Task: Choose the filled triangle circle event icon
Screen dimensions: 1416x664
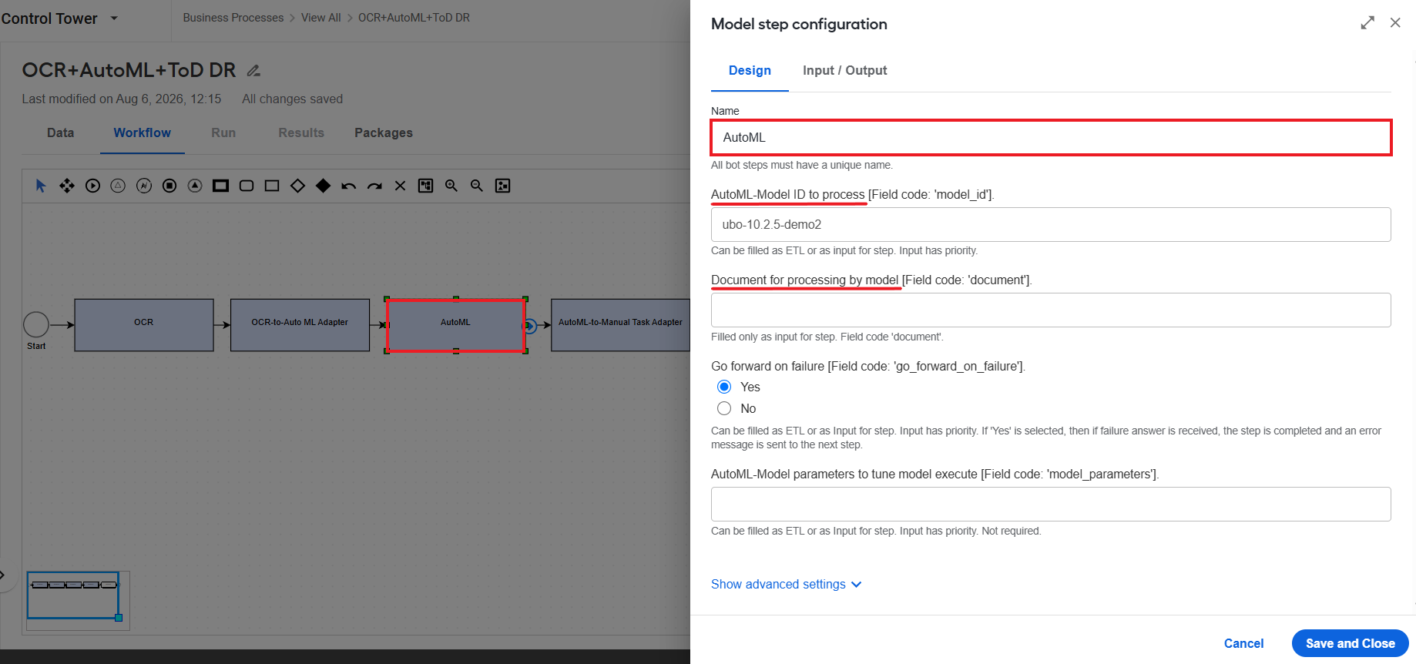Action: (x=195, y=186)
